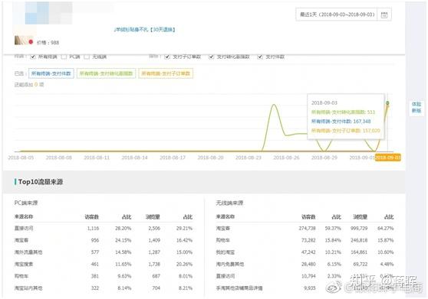Select the highlighted 2018-09-03 axis date label
Screen dimensions: 428x299
click(388, 158)
